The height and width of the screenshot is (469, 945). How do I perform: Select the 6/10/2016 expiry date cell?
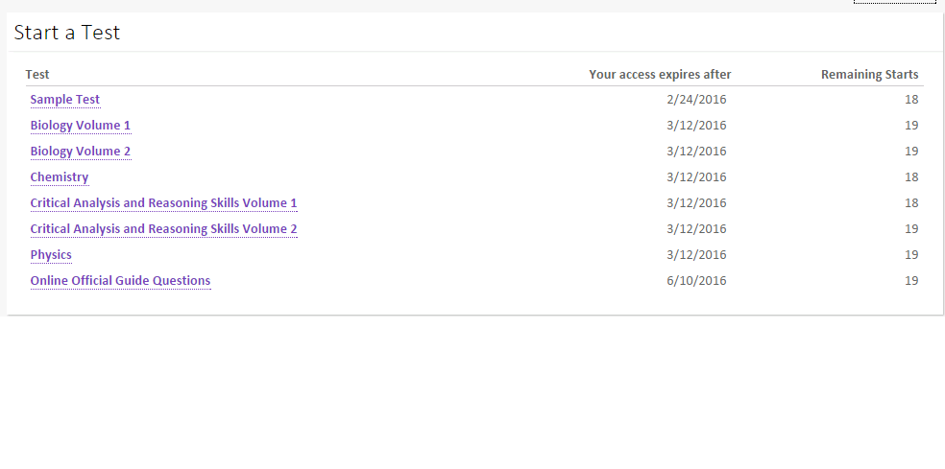696,281
